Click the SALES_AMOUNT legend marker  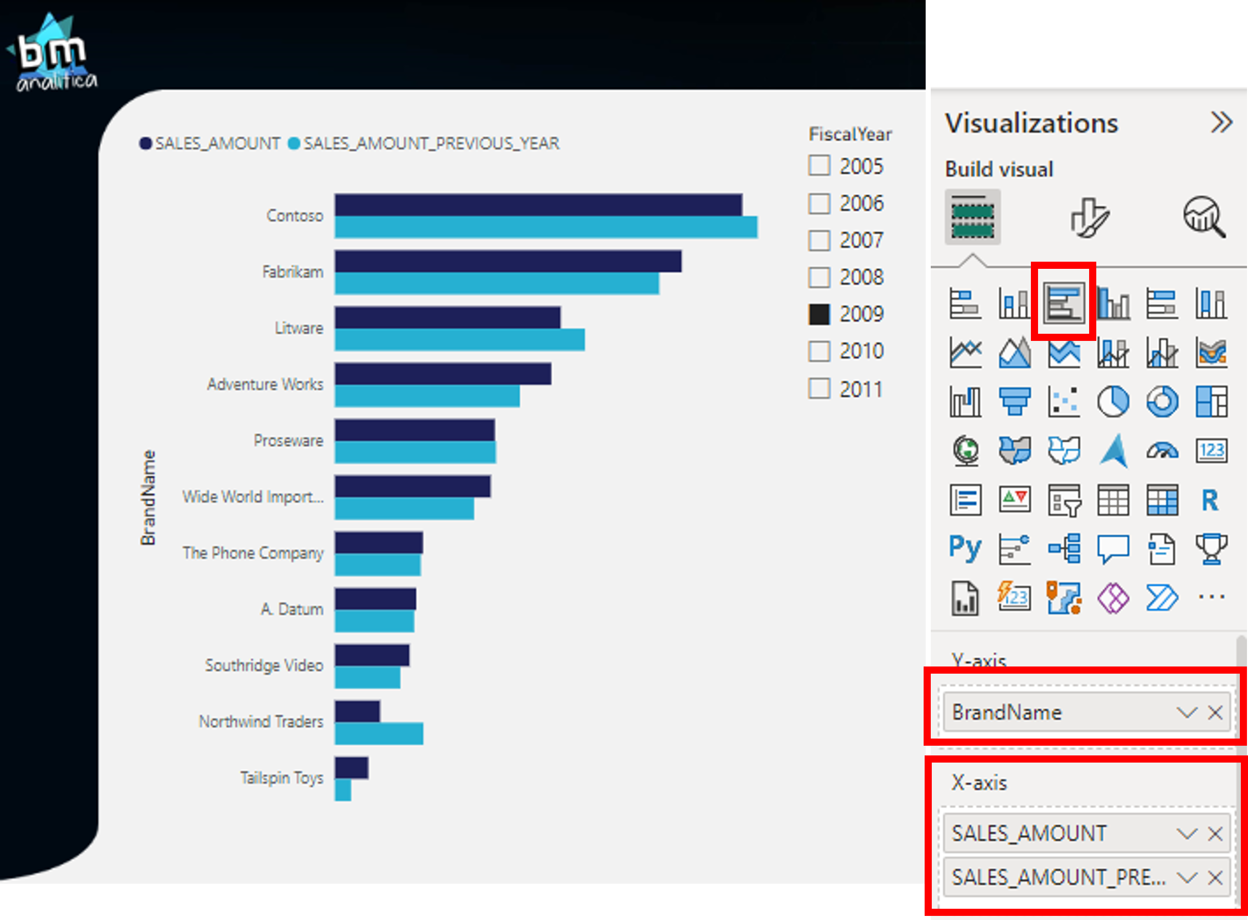145,144
